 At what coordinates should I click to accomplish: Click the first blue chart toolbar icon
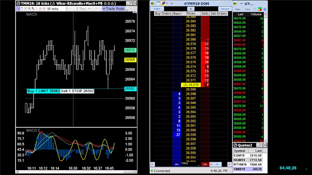(x=18, y=9)
